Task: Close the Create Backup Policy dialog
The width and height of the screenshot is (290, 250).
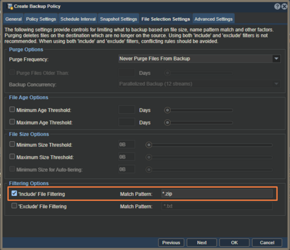Action: (x=284, y=6)
